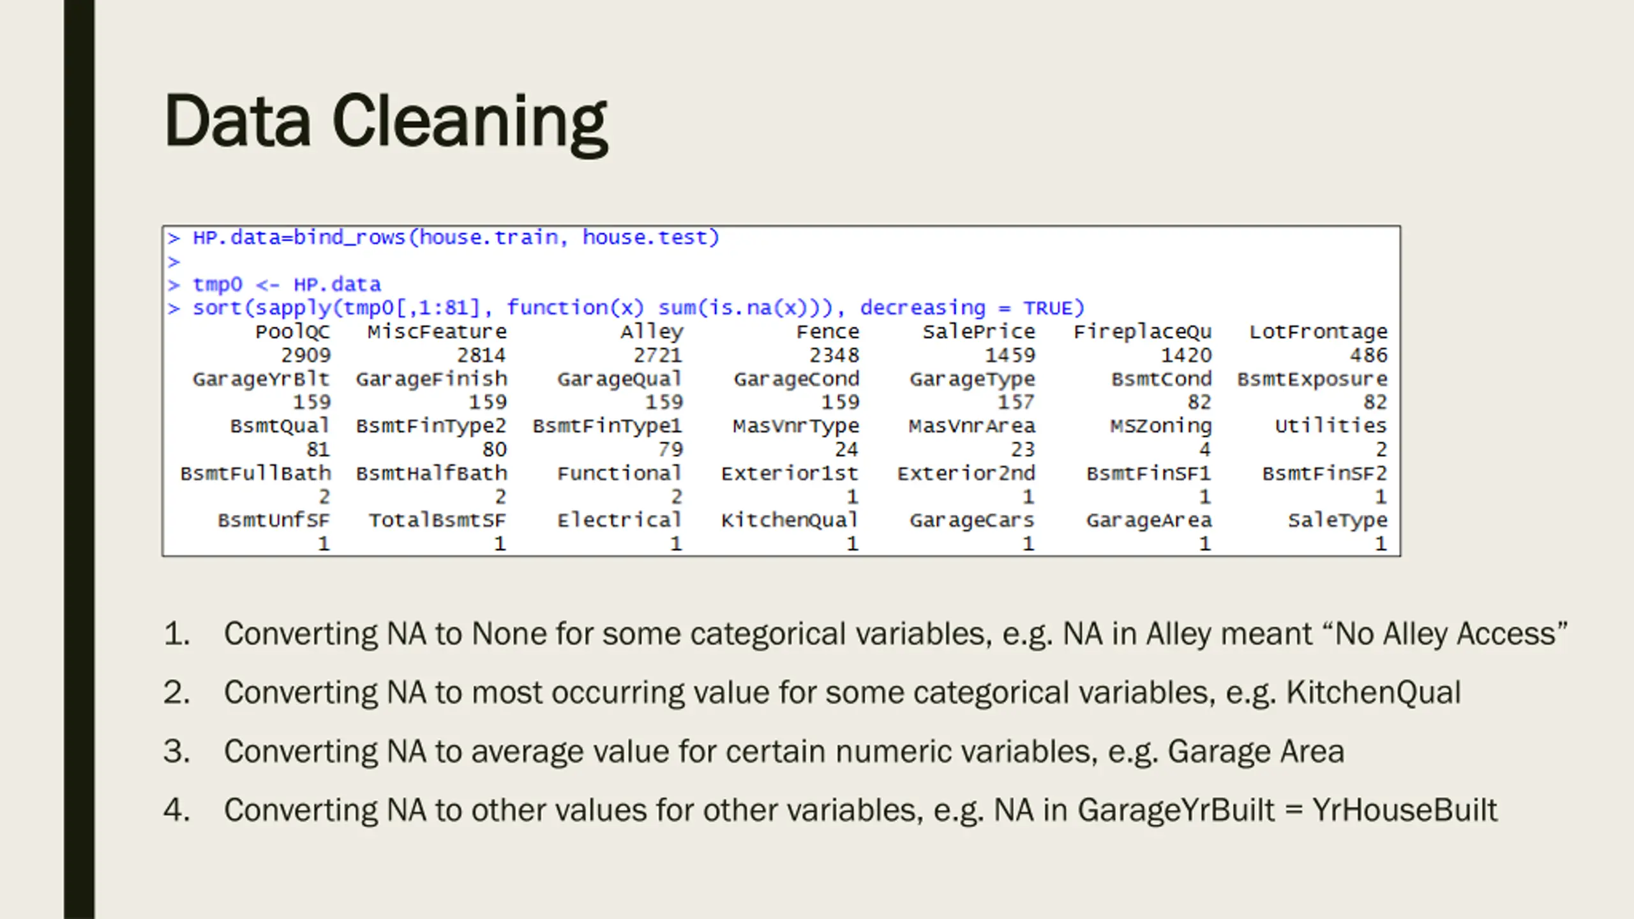The width and height of the screenshot is (1634, 919).
Task: Select the value 2909 under PoolQC
Action: (306, 355)
